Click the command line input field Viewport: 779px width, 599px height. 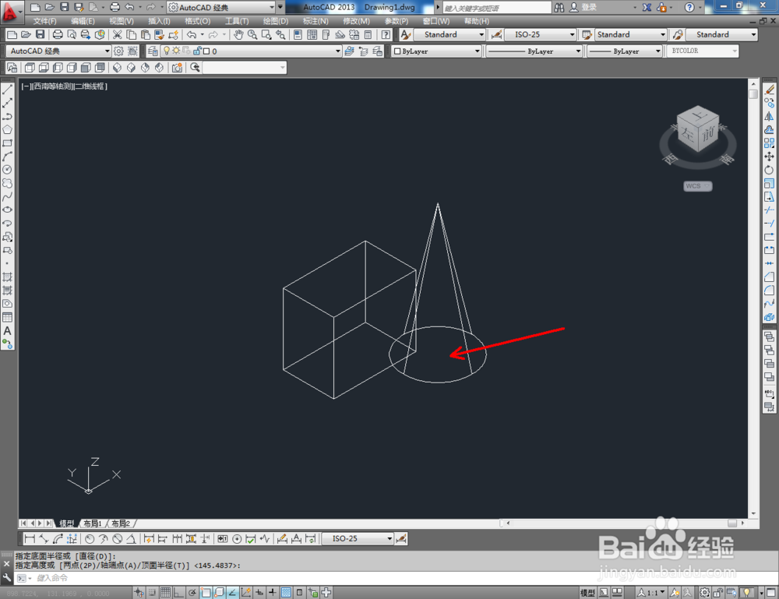pos(397,578)
